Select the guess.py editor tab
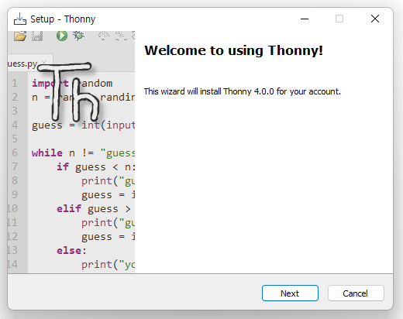 22,63
